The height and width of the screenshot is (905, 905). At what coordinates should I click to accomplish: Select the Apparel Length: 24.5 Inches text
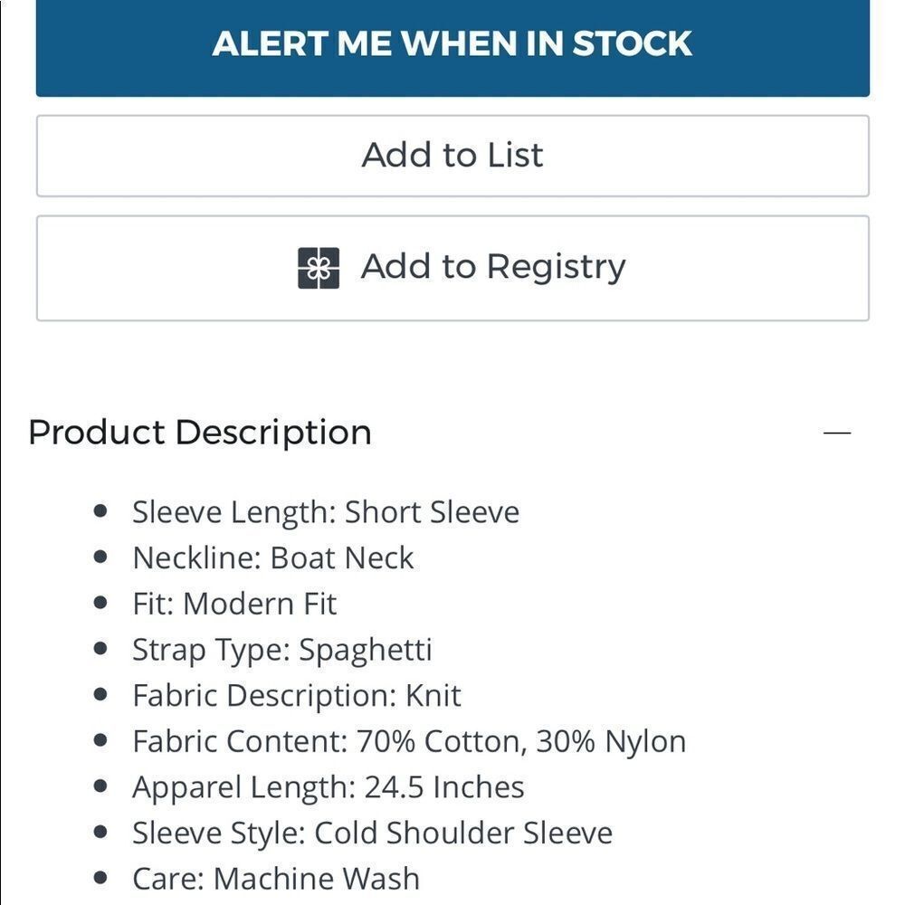[329, 787]
